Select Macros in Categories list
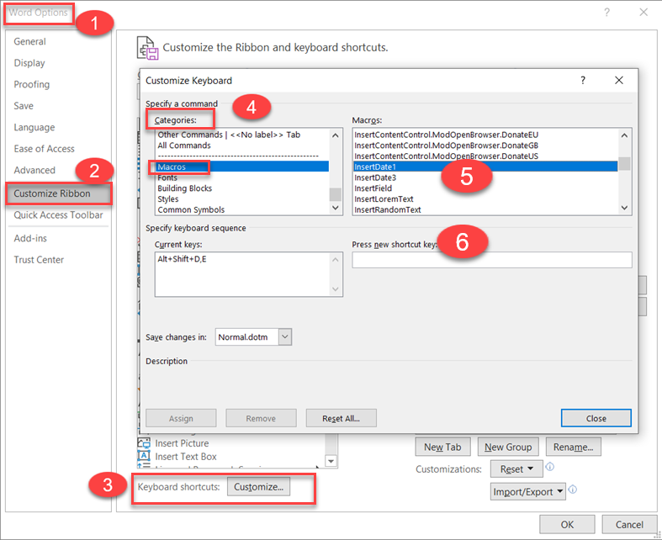 [x=242, y=167]
